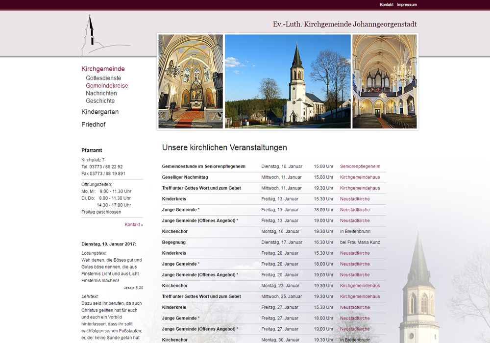Click the fax number 'Fax 03773 / 88 19 891'
This screenshot has width=490, height=343.
tap(103, 173)
